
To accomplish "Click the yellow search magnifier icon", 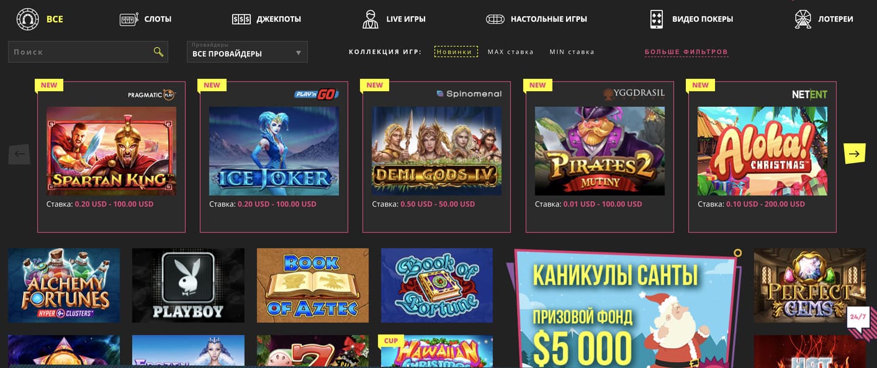I will (x=158, y=52).
